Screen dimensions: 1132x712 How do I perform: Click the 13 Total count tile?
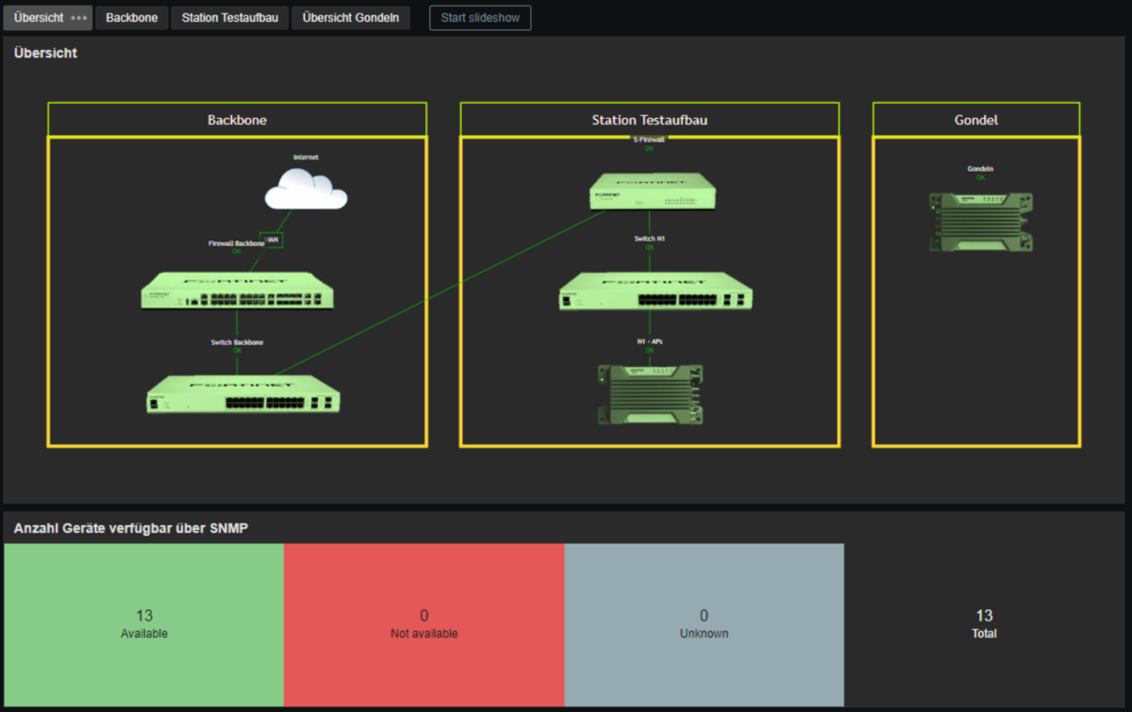984,624
